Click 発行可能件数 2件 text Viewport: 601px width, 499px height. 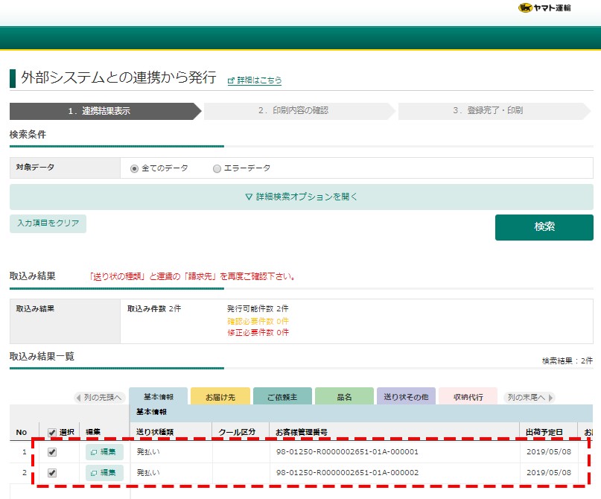pos(258,308)
